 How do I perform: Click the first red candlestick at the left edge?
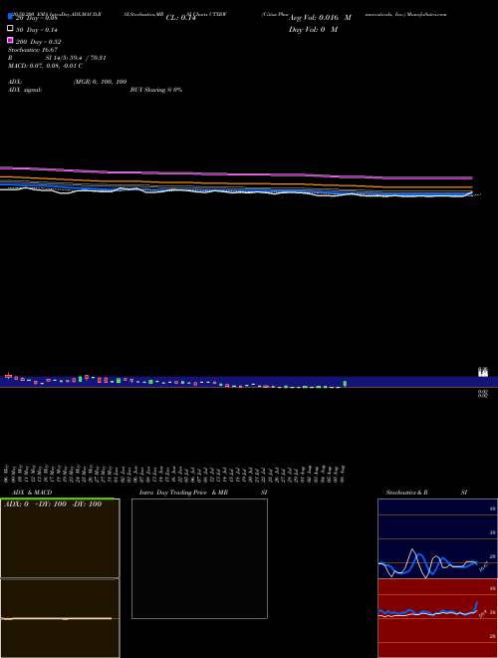[x=8, y=376]
